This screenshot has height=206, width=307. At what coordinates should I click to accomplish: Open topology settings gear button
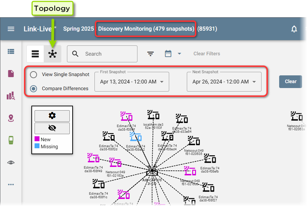[52, 116]
